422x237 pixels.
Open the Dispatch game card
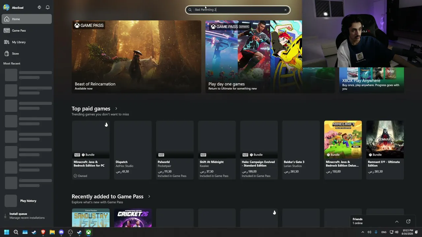133,150
